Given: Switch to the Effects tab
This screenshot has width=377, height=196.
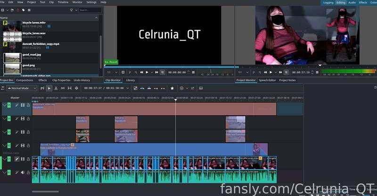Looking at the screenshot, I should tap(42, 80).
